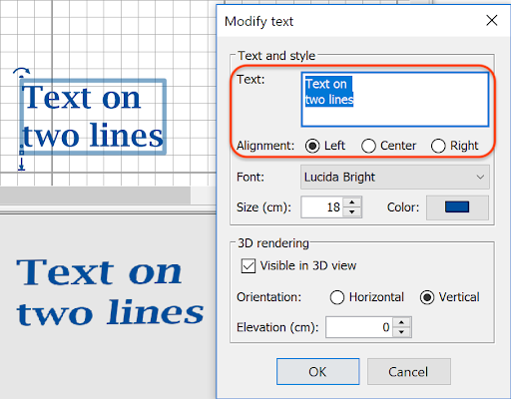This screenshot has height=399, width=511.
Task: Click the Cancel button
Action: click(x=409, y=372)
